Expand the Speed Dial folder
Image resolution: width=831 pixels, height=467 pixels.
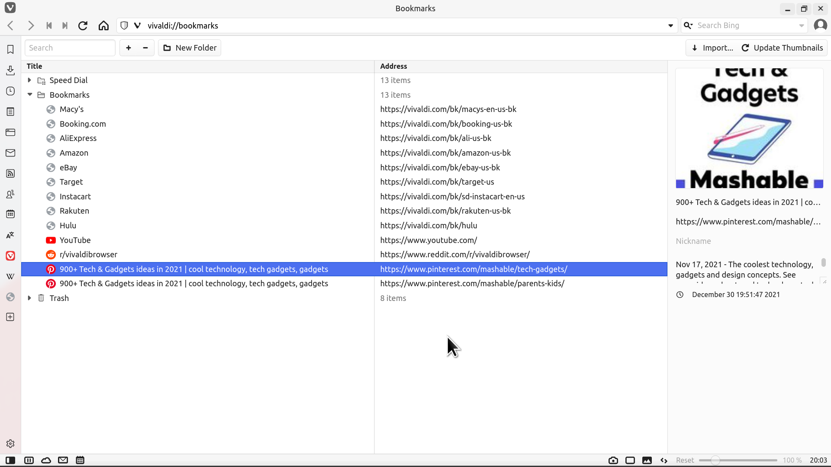coord(29,80)
